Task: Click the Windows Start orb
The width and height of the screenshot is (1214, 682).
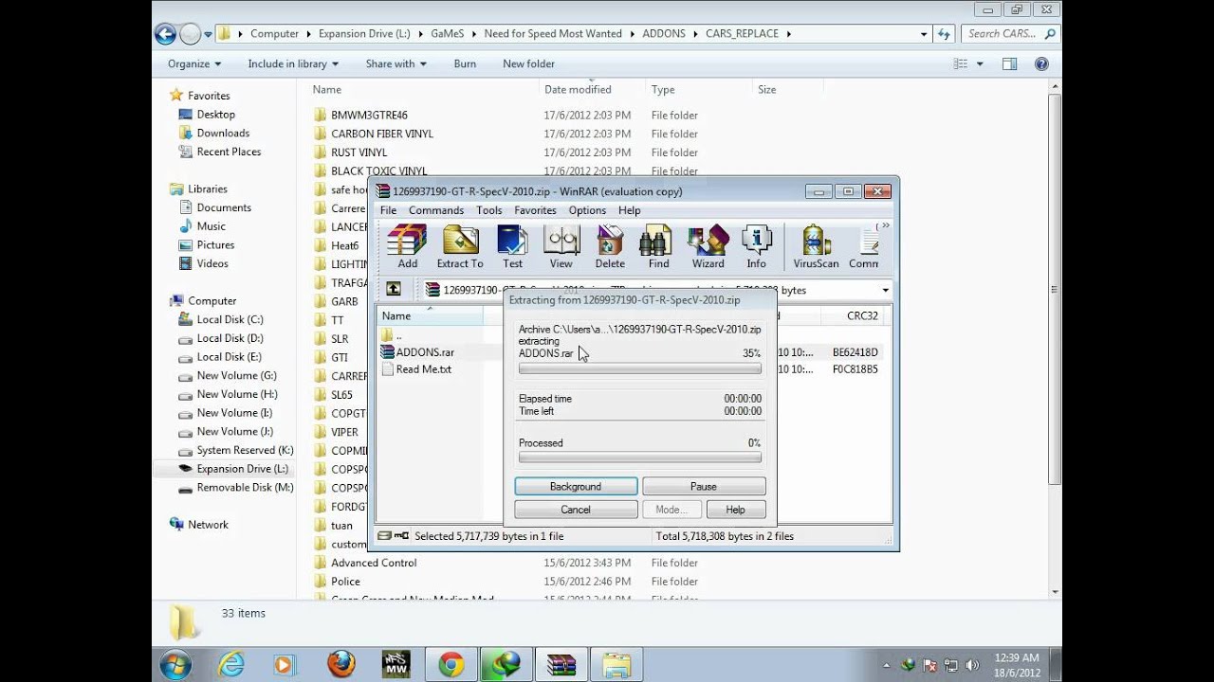Action: point(175,664)
